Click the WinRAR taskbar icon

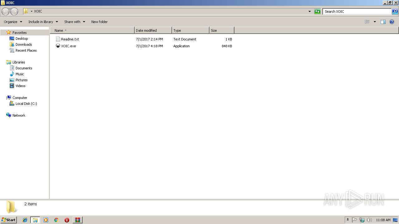click(x=77, y=220)
